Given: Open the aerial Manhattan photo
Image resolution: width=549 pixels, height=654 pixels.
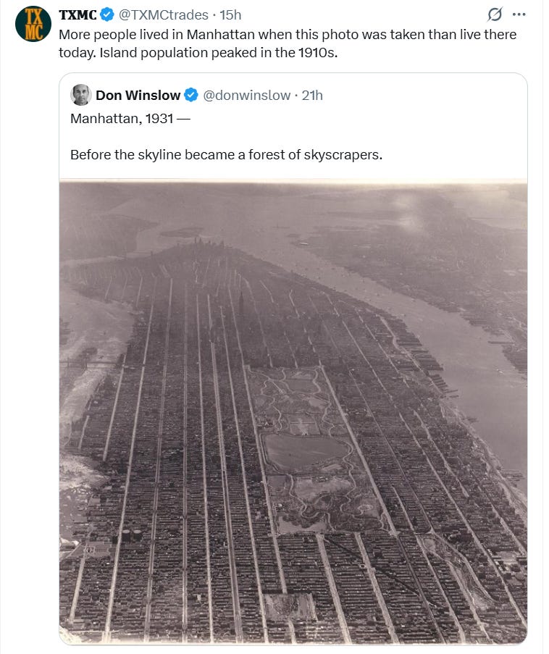Looking at the screenshot, I should coord(293,413).
